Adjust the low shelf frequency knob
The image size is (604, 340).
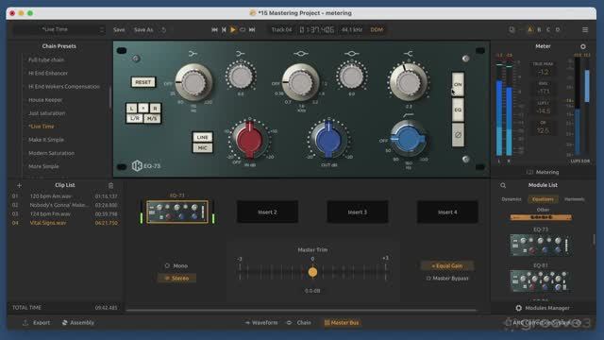coord(193,82)
